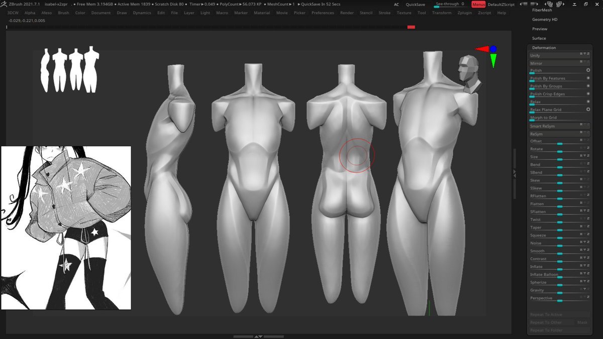
Task: Open the Zplugin menu
Action: [464, 13]
